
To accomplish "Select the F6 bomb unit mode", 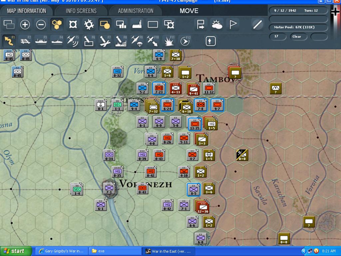I will coord(89,41).
